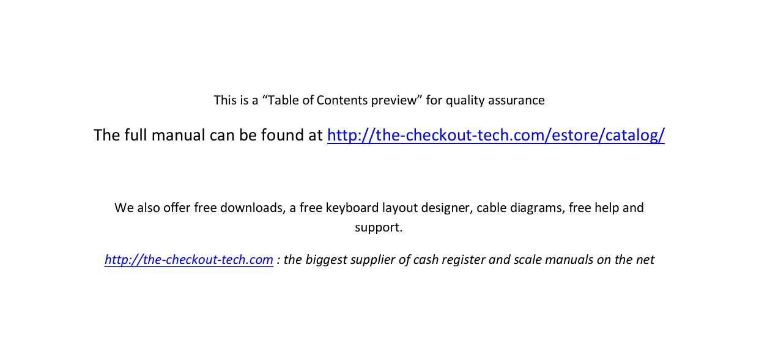Screen dimensions: 759x361
Task: Click the words "free help and"
Action: (x=606, y=208)
